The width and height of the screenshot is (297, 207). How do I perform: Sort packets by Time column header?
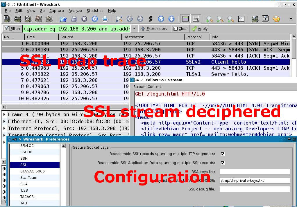click(x=42, y=37)
